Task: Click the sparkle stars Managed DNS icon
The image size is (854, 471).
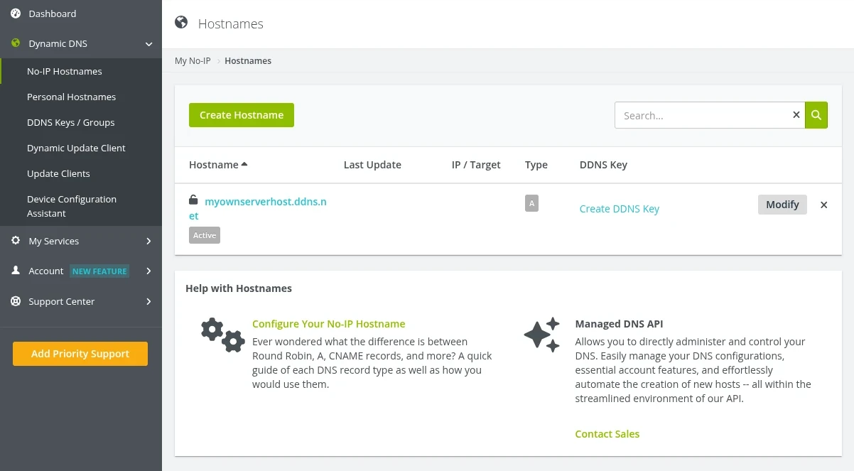Action: pyautogui.click(x=541, y=335)
